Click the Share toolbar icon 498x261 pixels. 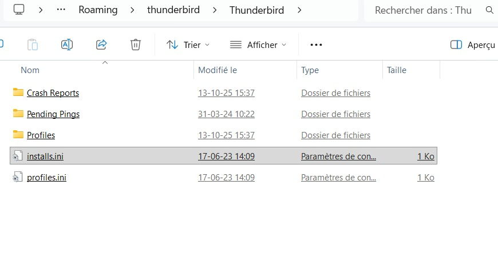[101, 45]
